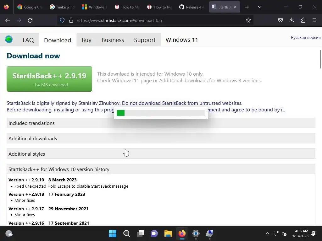
Task: Open the list all tabs dropdown arrow
Action: [259, 7]
